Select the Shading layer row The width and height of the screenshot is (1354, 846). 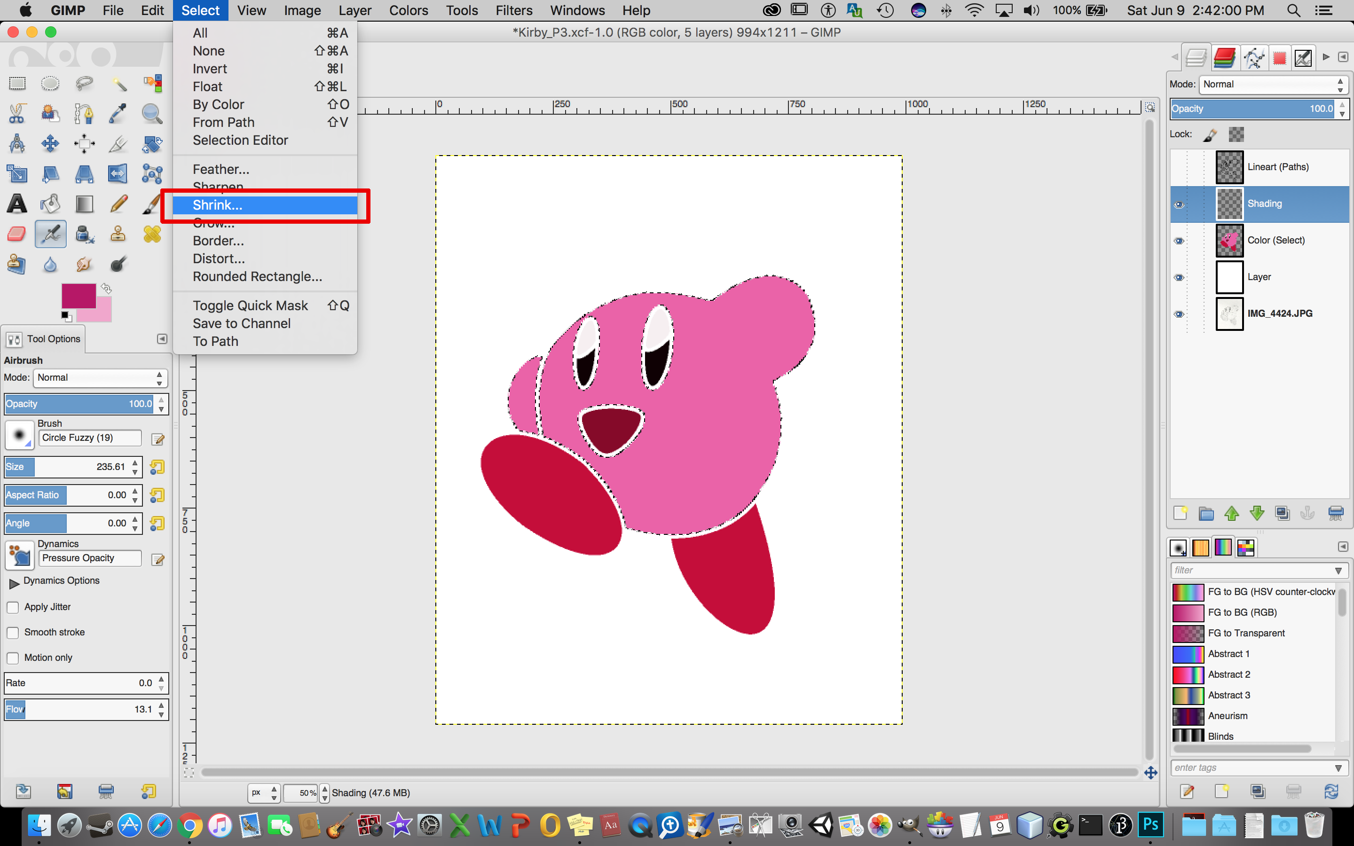1260,204
